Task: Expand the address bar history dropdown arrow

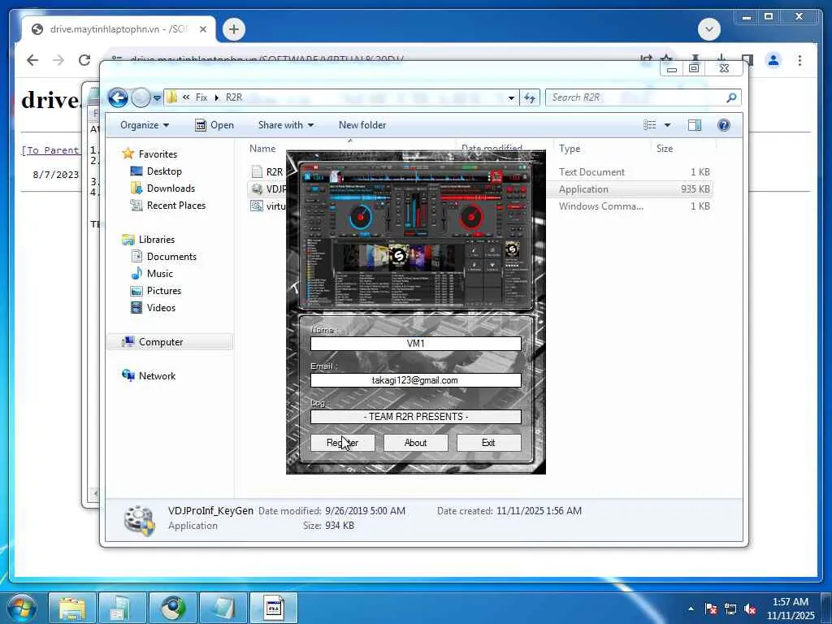Action: tap(511, 97)
